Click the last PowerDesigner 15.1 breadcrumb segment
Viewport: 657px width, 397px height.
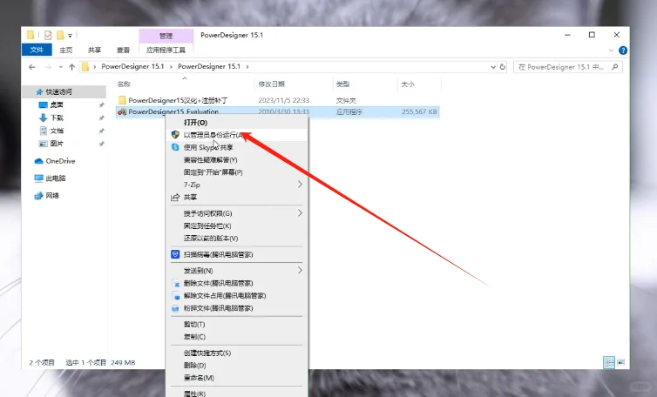(x=209, y=66)
